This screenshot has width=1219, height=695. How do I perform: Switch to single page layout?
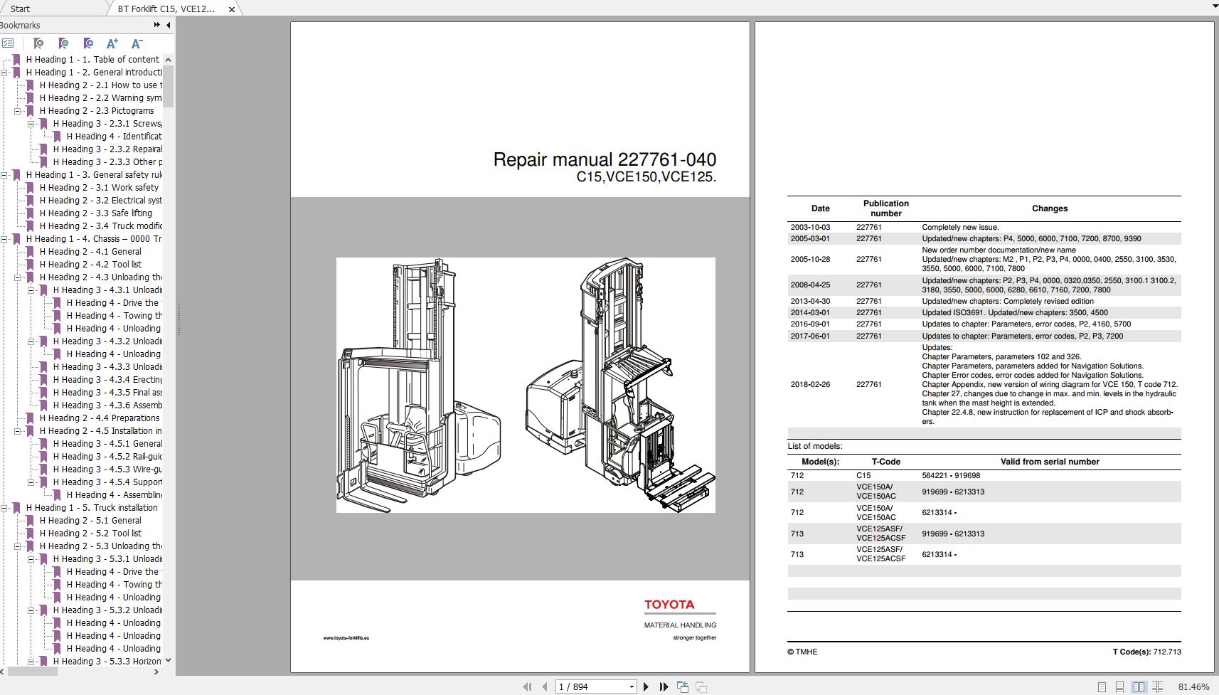click(1102, 686)
